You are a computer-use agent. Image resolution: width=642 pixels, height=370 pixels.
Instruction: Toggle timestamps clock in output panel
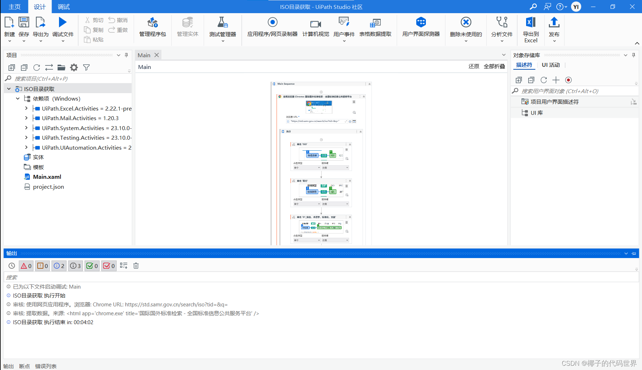(x=12, y=266)
